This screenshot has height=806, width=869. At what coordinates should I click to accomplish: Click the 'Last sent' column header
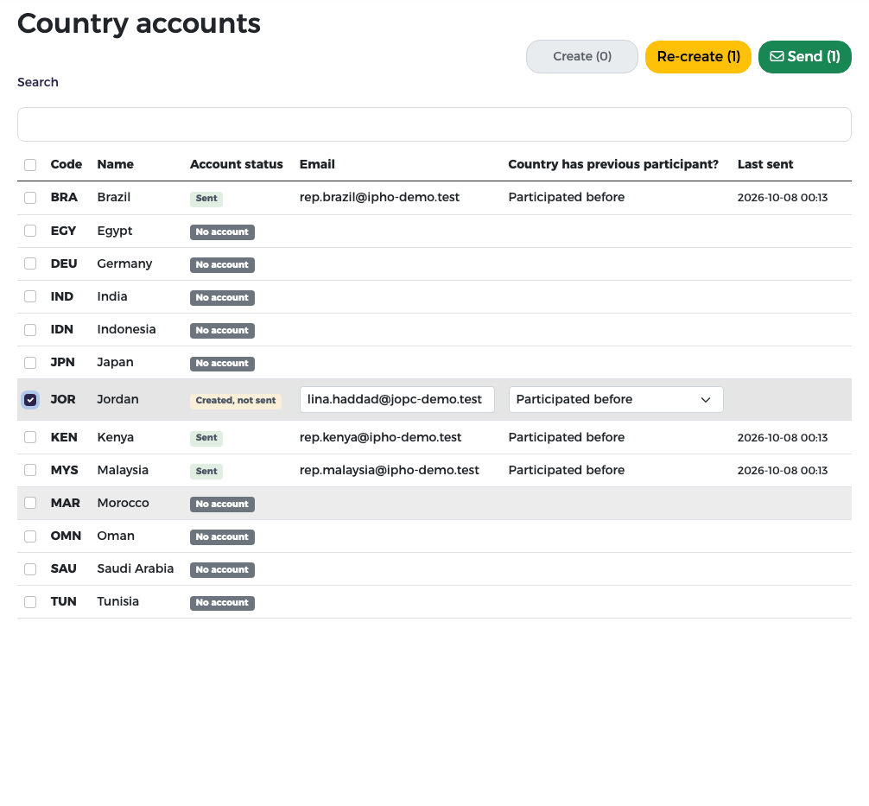765,164
